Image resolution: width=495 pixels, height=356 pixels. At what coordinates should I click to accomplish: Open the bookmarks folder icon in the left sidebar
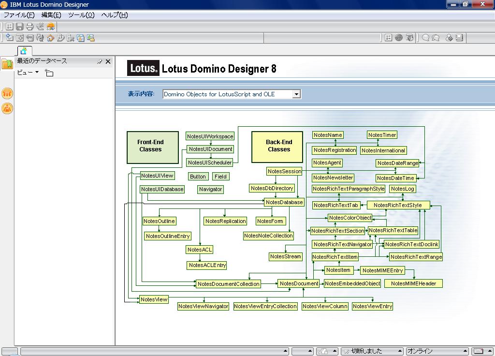click(7, 64)
